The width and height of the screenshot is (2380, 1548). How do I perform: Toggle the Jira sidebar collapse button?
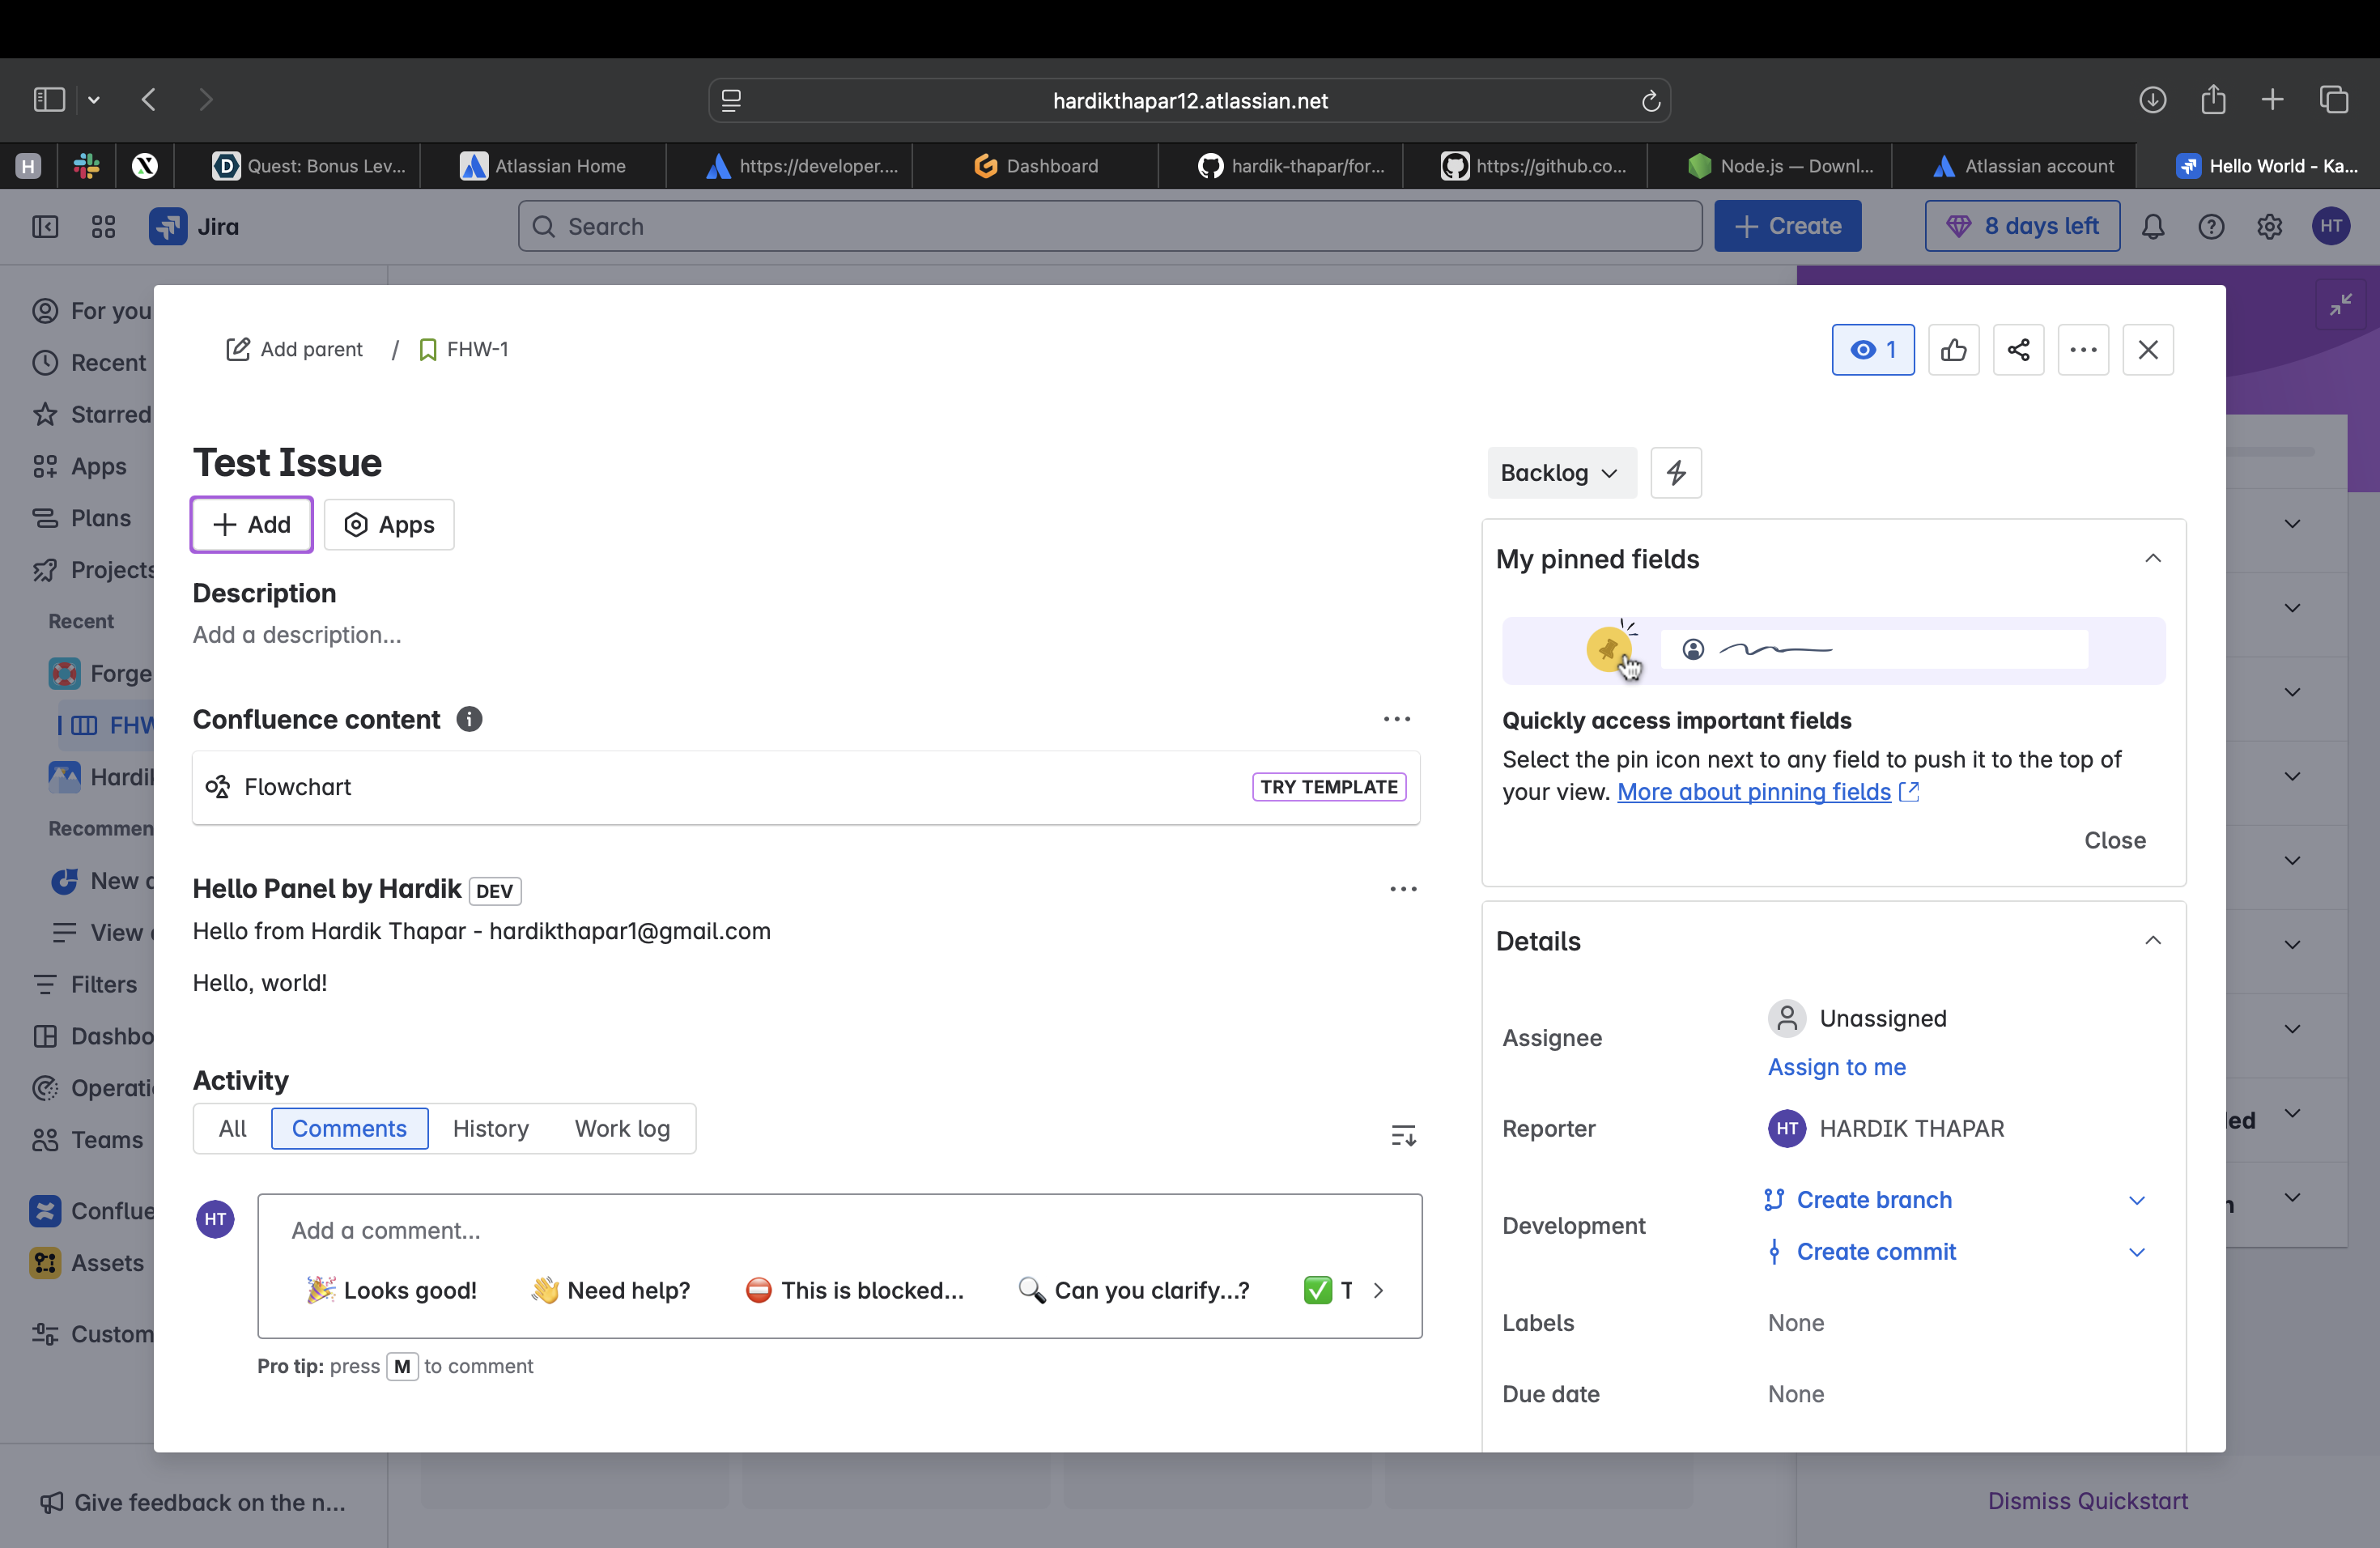pyautogui.click(x=45, y=227)
